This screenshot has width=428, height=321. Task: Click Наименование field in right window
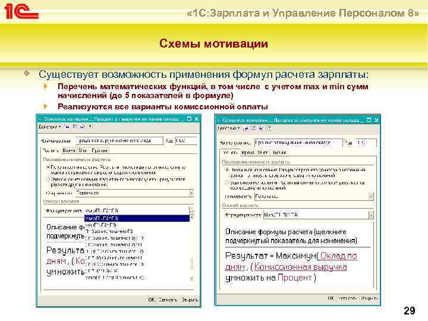click(298, 143)
